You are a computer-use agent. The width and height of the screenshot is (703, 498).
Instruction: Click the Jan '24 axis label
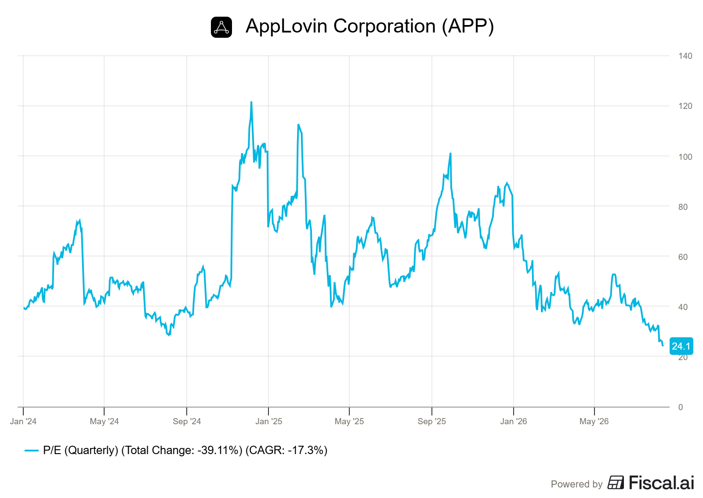(x=23, y=421)
